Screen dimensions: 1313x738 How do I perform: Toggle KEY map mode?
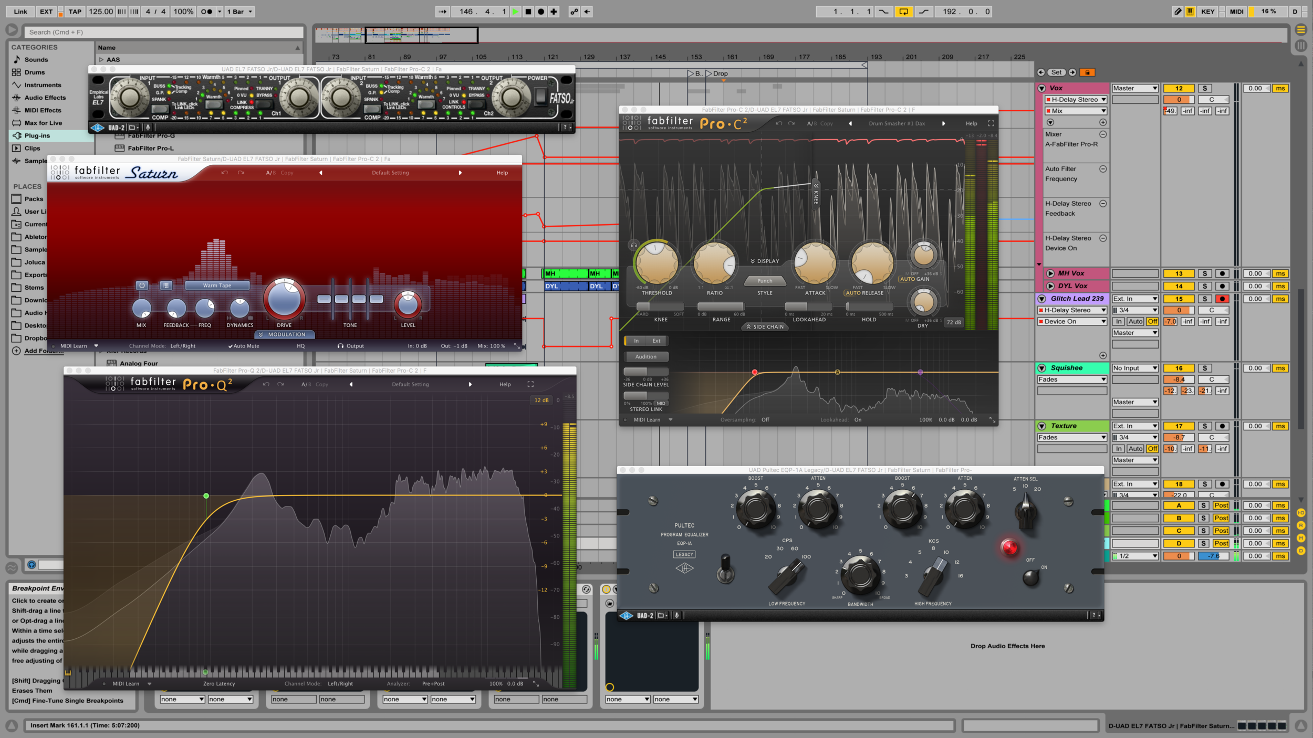pos(1207,12)
